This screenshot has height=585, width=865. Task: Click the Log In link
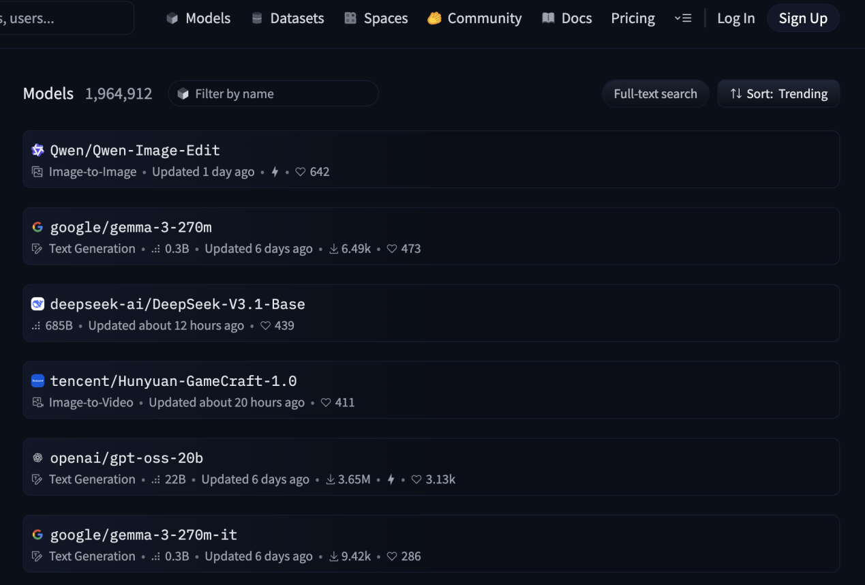tap(735, 18)
